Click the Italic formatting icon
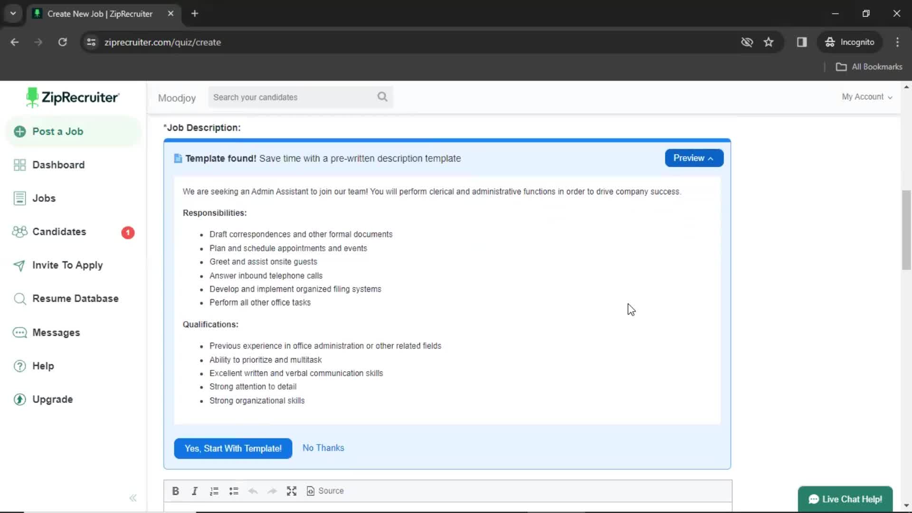Screen dimensions: 912x513 pyautogui.click(x=195, y=491)
